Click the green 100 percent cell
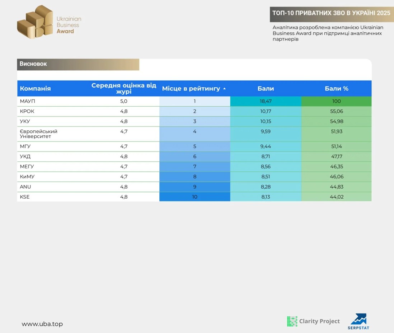 (336, 101)
